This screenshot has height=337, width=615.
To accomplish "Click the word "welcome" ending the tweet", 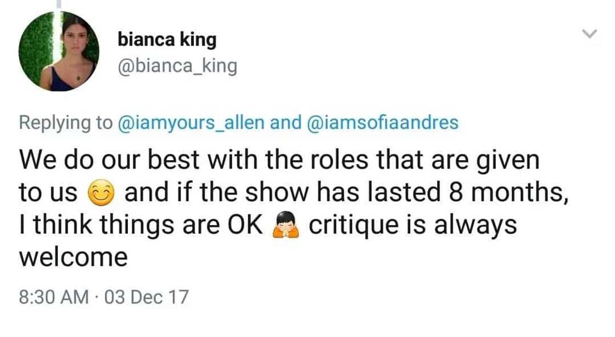I will tap(73, 256).
